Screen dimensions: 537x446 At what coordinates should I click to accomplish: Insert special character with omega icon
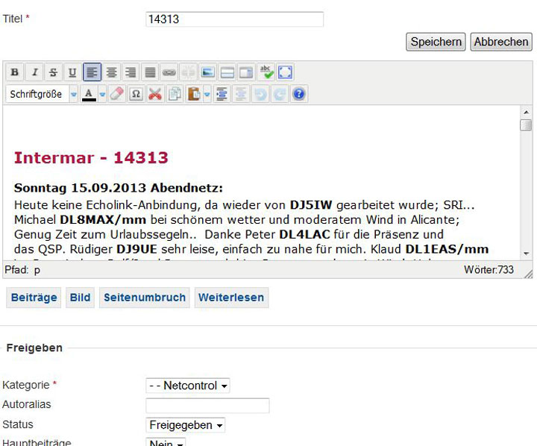(x=136, y=94)
